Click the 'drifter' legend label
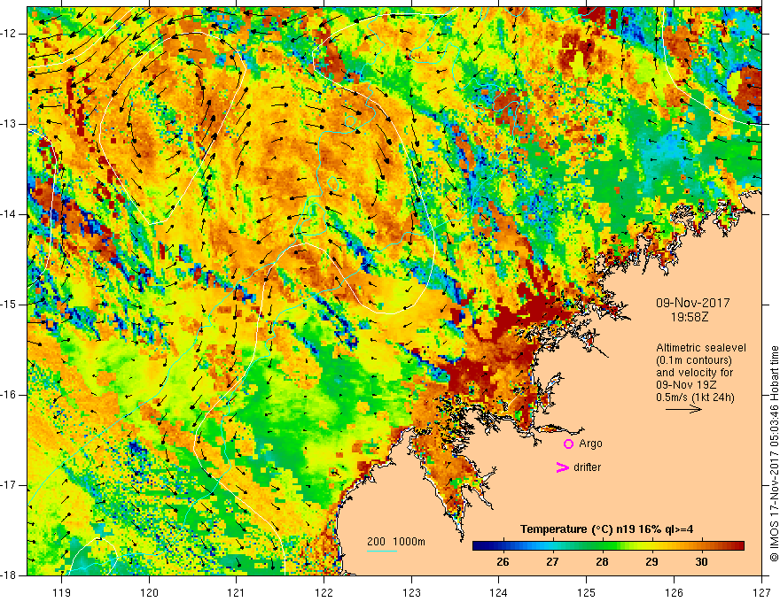The height and width of the screenshot is (602, 780). (587, 467)
